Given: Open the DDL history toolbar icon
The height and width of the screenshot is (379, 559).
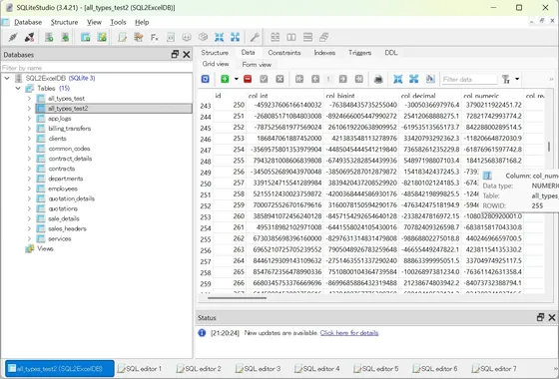Looking at the screenshot, I should tap(139, 37).
